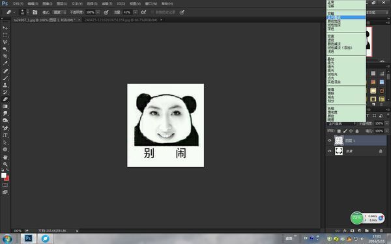This screenshot has height=244, width=391.
Task: Select the Horizontal Type tool
Action: point(5,135)
